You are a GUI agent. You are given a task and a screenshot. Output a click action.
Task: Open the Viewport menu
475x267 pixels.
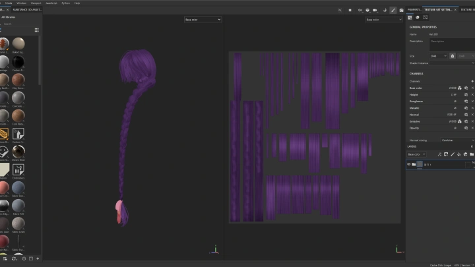[36, 3]
